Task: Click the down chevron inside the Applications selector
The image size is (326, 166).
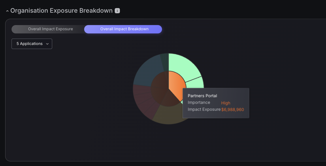Action: [x=47, y=44]
